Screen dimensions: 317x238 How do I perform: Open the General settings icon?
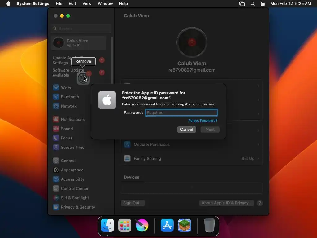pyautogui.click(x=56, y=161)
